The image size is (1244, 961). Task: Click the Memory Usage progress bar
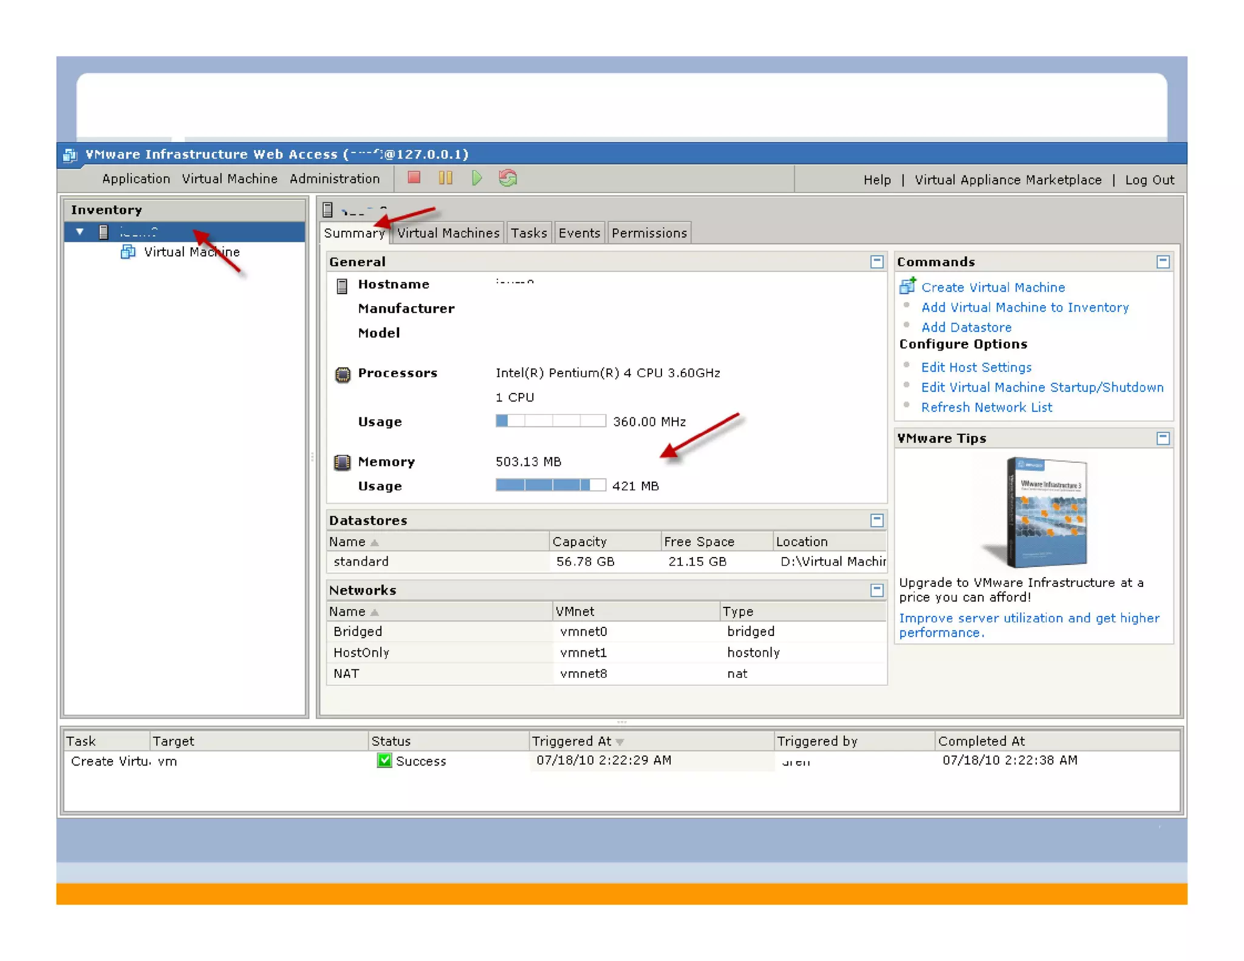point(550,485)
